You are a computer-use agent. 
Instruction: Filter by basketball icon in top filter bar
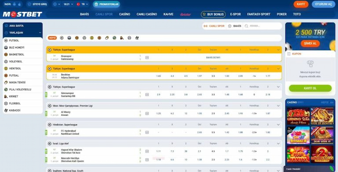[x=77, y=38]
